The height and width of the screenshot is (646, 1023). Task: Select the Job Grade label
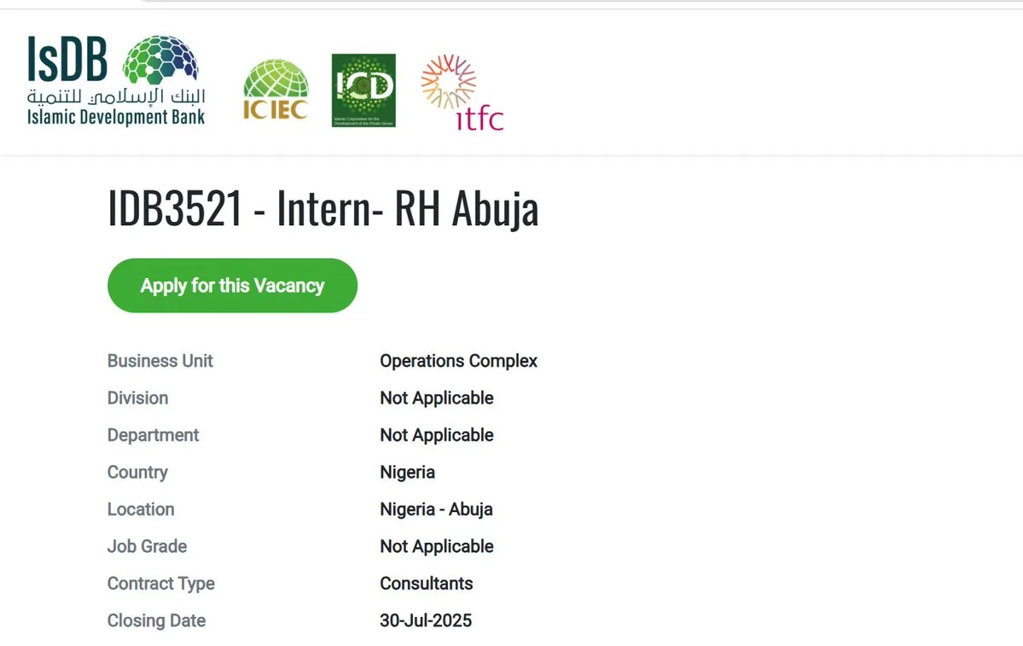(x=147, y=546)
